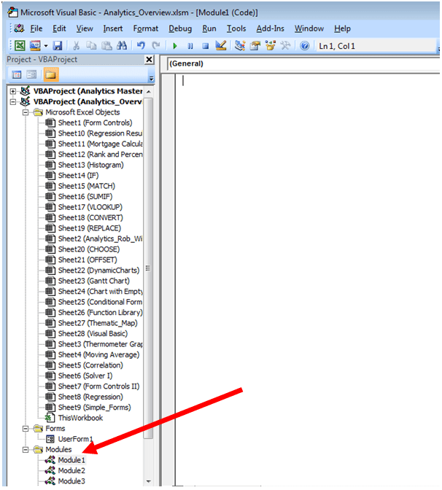Screen dimensions: 442x490
Task: Toggle Folders view in Project pane
Action: 50,74
